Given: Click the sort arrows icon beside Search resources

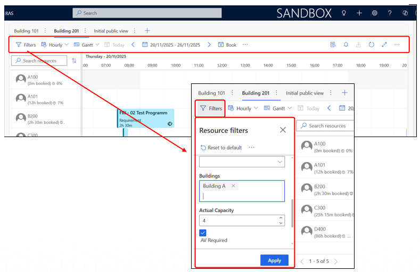Looking at the screenshot, I should 74,61.
